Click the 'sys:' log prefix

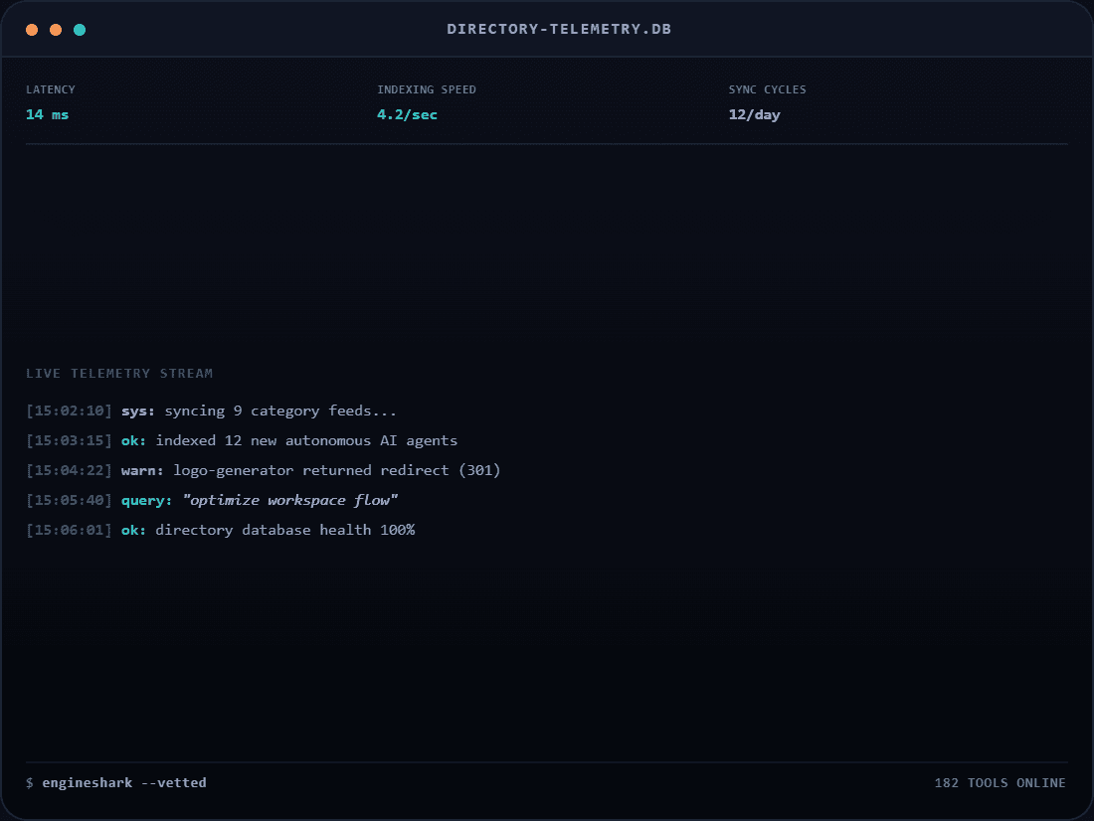(x=138, y=410)
